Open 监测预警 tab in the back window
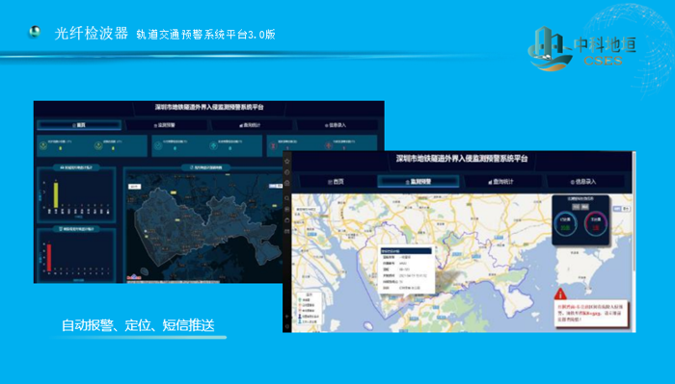Screen dimensions: 675x384 click(x=165, y=125)
